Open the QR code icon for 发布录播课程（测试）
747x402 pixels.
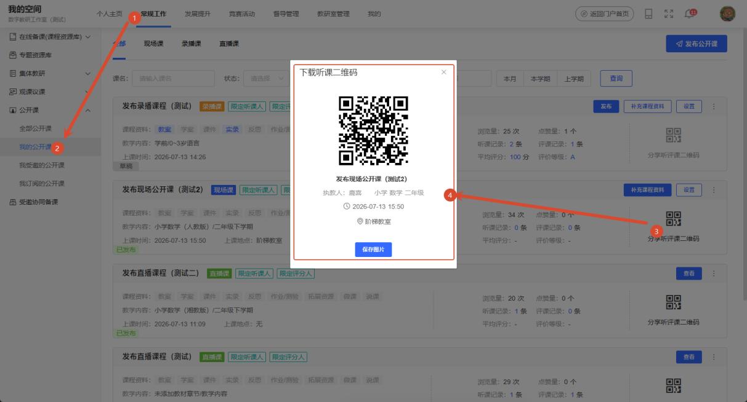(674, 136)
